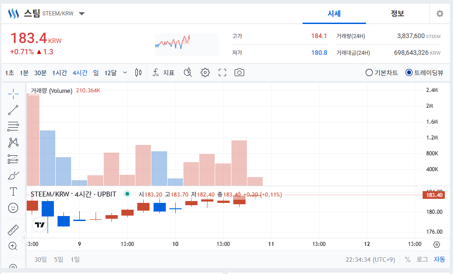
Task: Click the TradingView logo on the chart
Action: 39,225
